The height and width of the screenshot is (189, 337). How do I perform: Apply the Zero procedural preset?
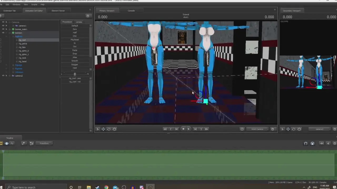75,29
